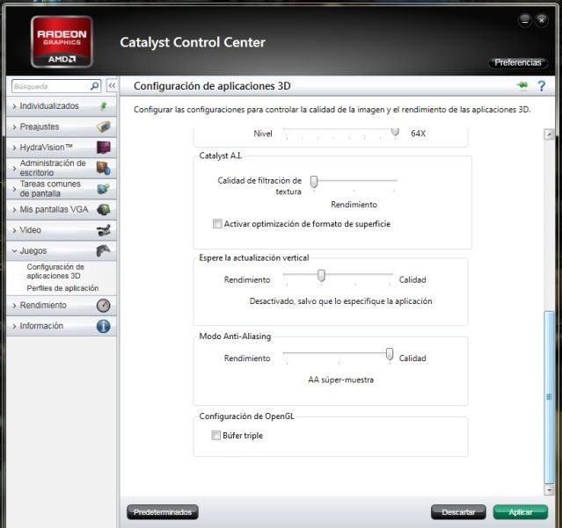Click the green pin icon in header
This screenshot has height=528, width=562.
523,85
